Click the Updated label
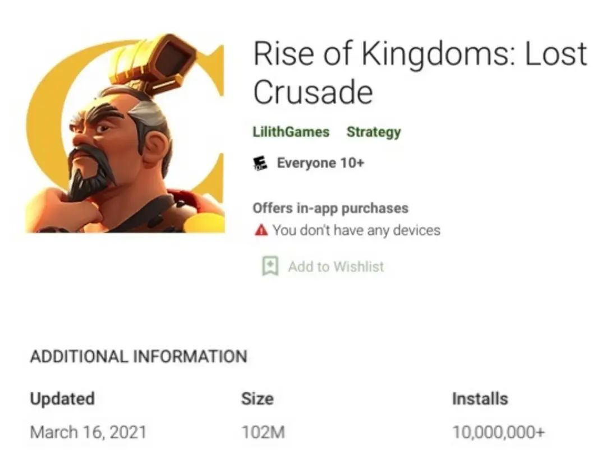Screen dimensions: 606x458 pyautogui.click(x=62, y=399)
